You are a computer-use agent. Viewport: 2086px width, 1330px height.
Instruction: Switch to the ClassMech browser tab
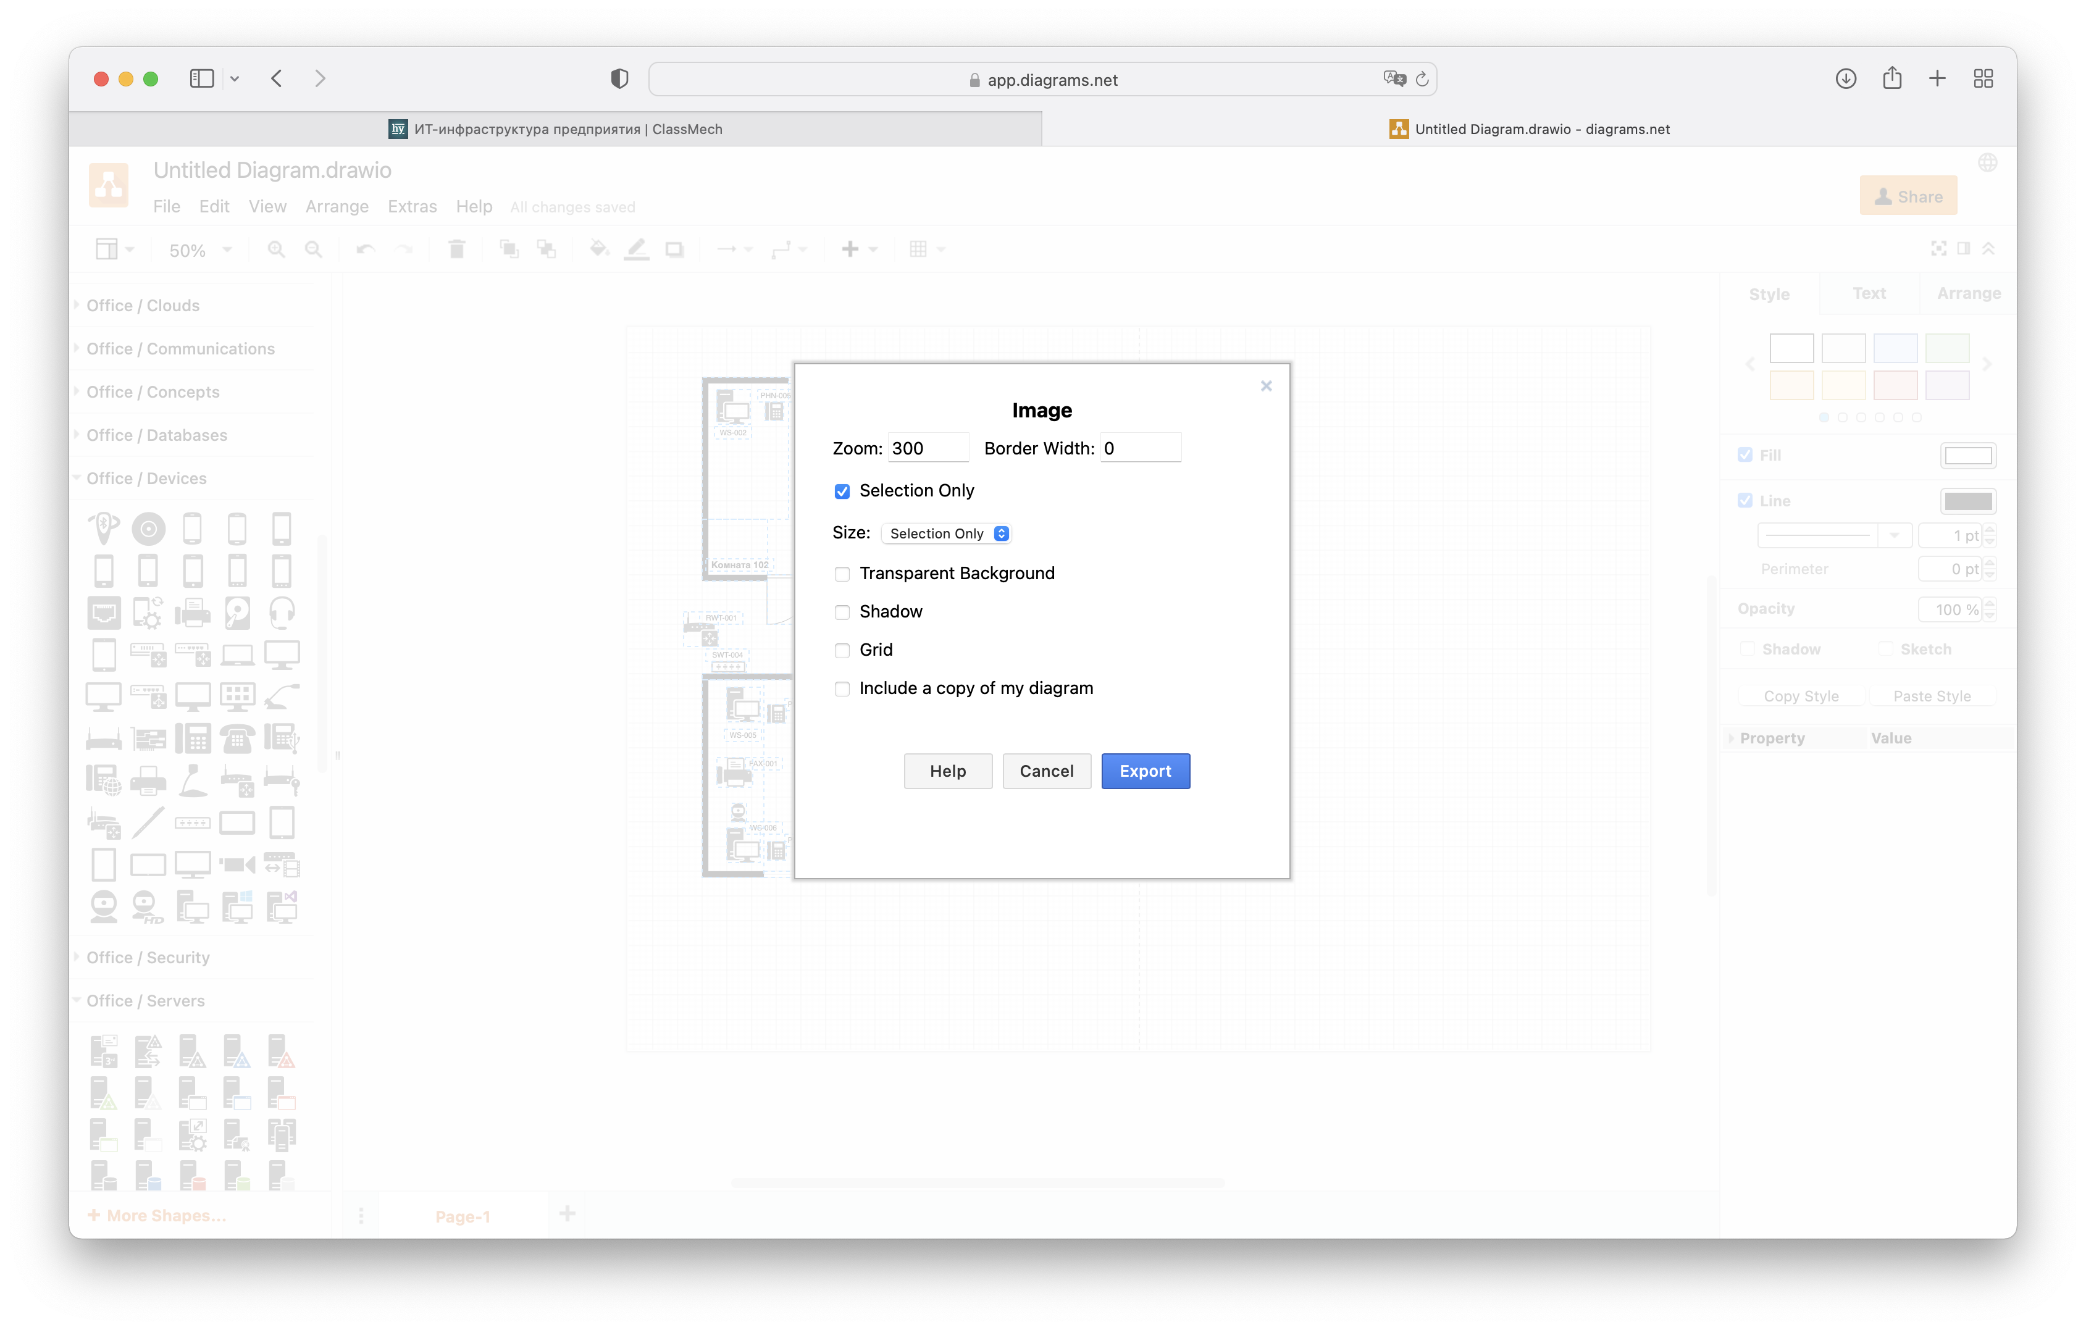(555, 129)
